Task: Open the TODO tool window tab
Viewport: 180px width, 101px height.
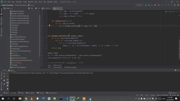Action: pyautogui.click(x=21, y=93)
